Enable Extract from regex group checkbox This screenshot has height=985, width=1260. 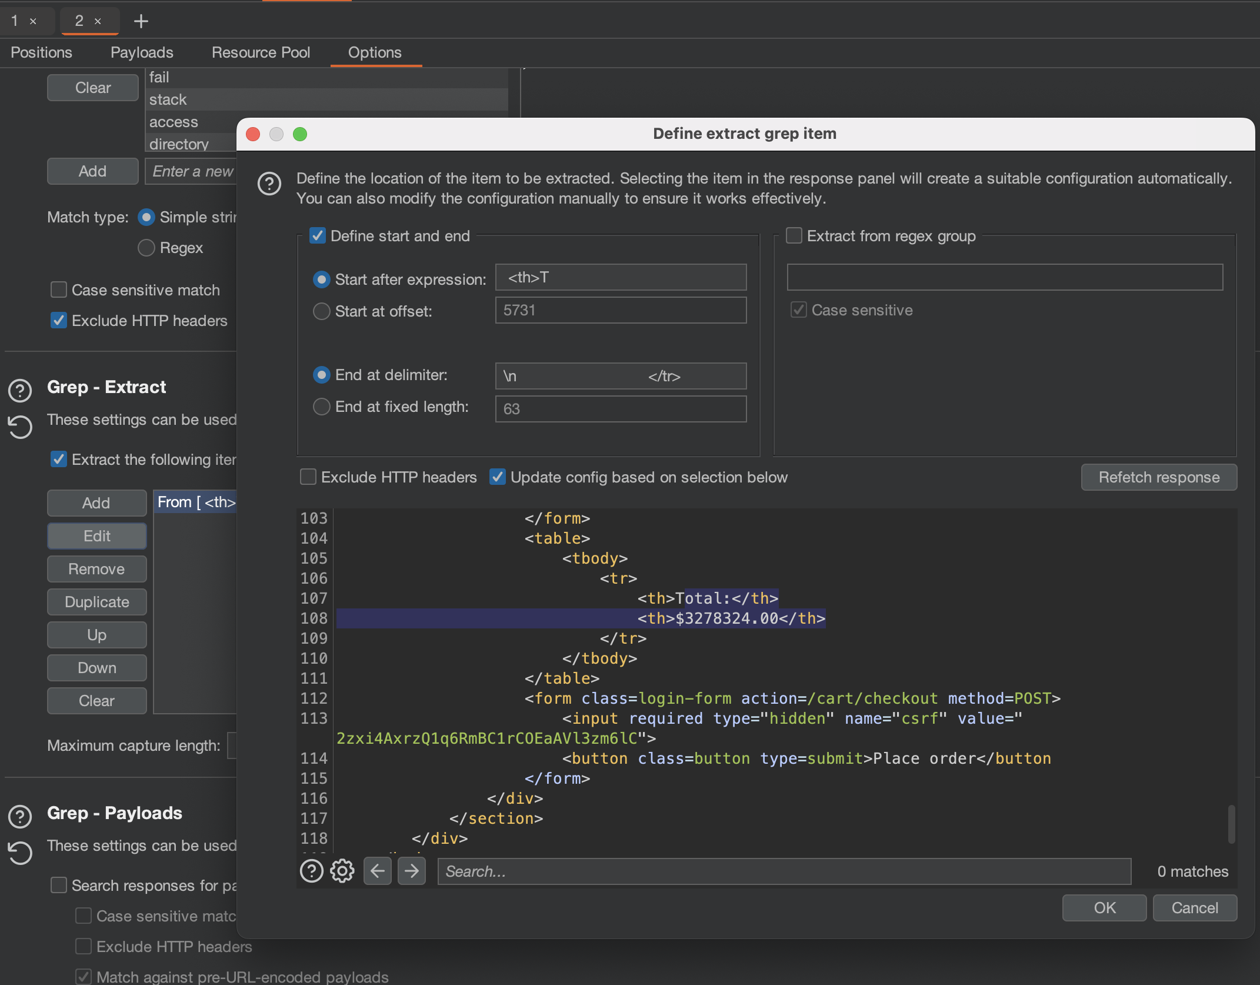click(794, 236)
